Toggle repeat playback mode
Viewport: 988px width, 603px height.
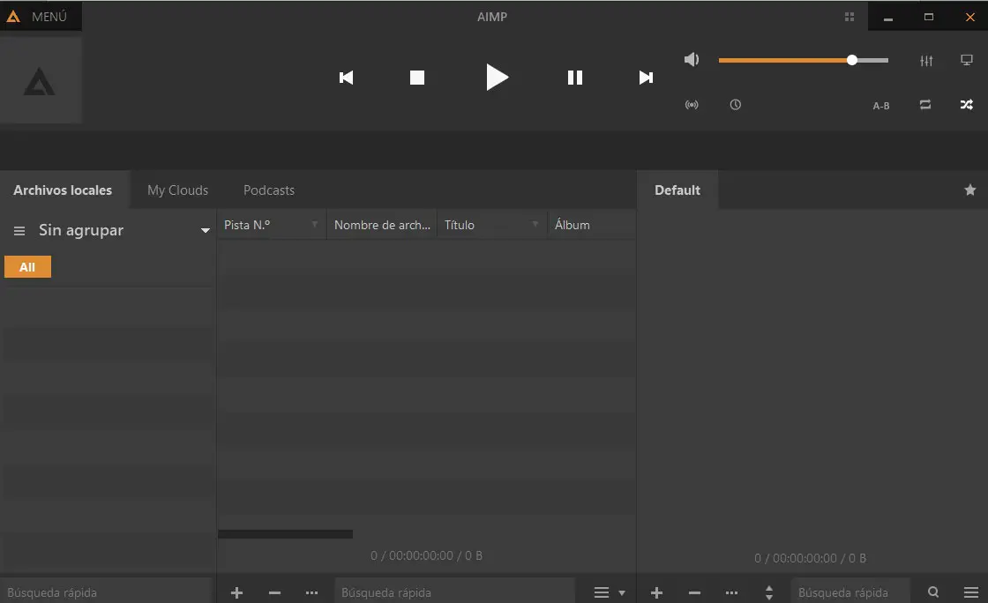coord(924,105)
